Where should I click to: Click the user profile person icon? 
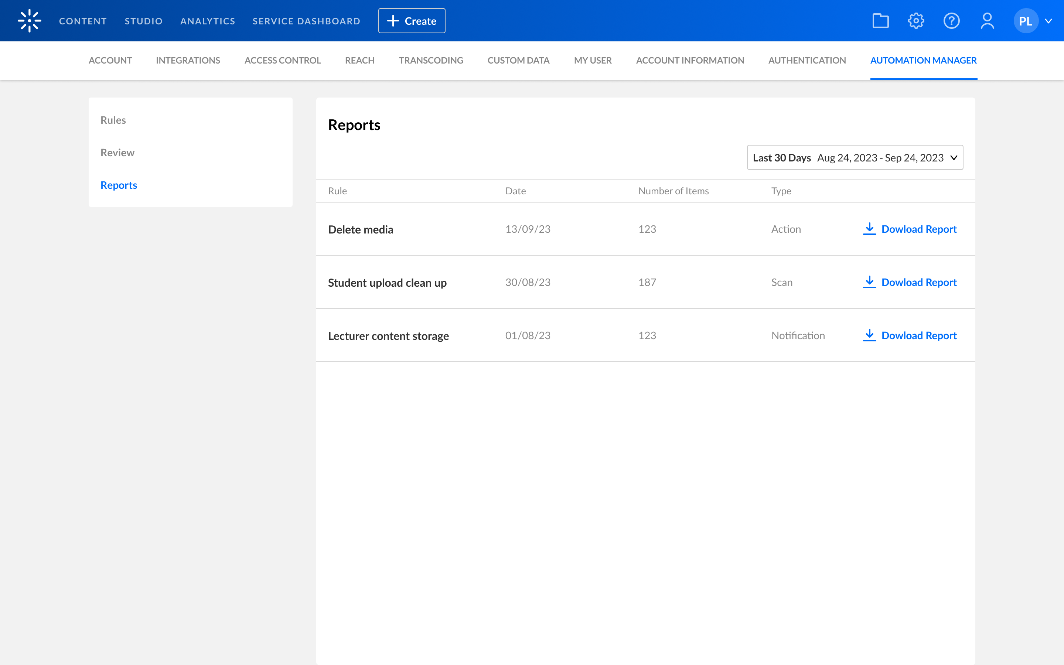coord(987,21)
